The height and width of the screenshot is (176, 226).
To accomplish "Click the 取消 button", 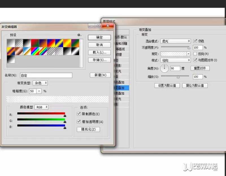I will tap(99, 45).
